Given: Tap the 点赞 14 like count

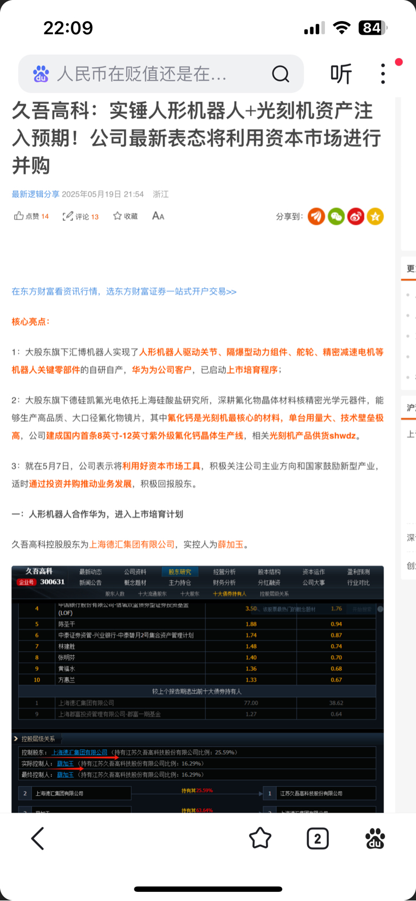Looking at the screenshot, I should (37, 216).
